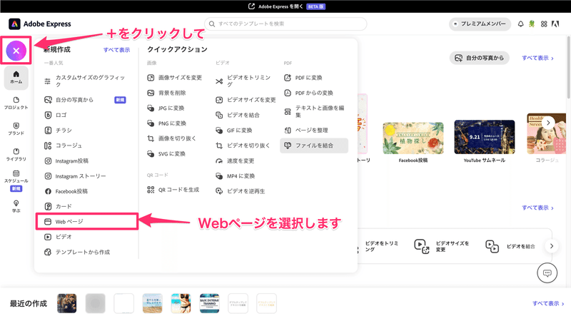This screenshot has height=326, width=571.
Task: Click ビデオを結合 in the quick action menu
Action: coord(238,115)
